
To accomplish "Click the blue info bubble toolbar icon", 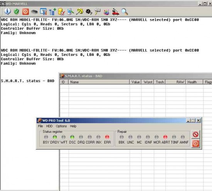I will click(7, 12).
